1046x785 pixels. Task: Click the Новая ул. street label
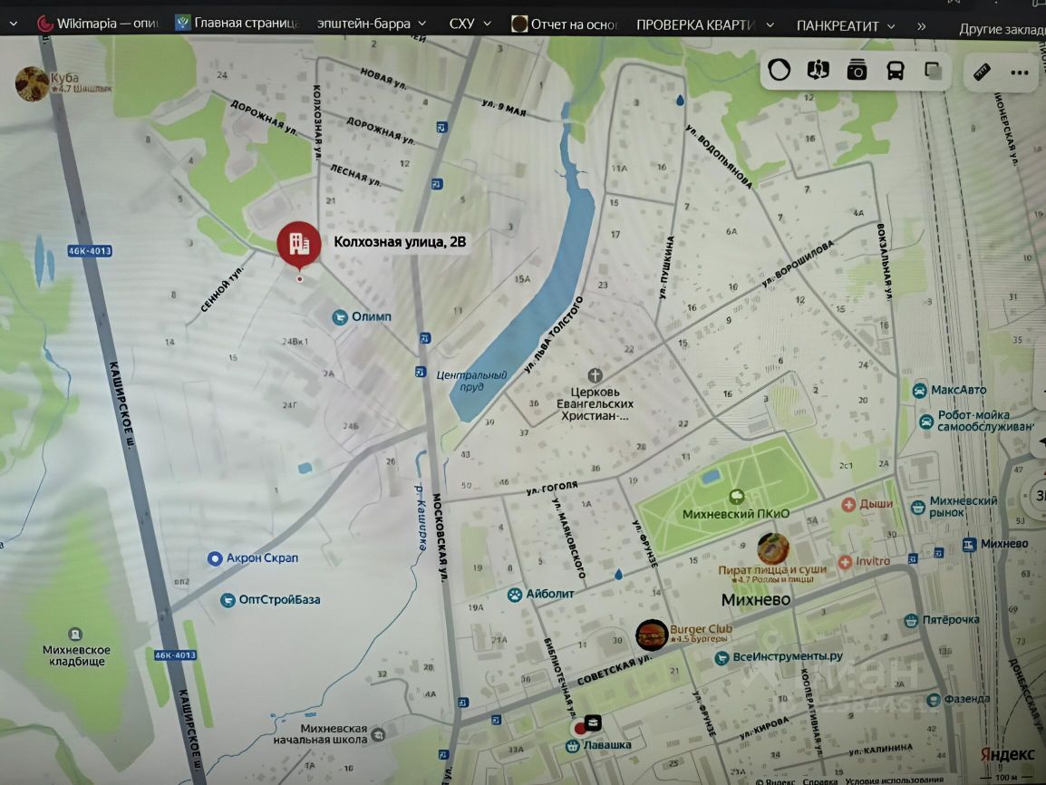click(383, 78)
